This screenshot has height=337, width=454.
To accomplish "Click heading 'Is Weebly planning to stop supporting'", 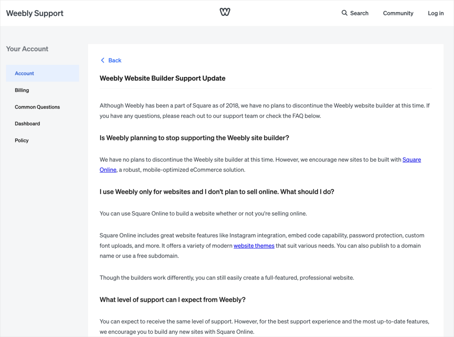I will click(194, 138).
